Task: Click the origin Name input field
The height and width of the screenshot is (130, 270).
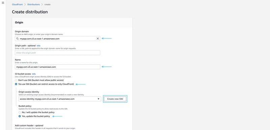Action: coord(57,67)
